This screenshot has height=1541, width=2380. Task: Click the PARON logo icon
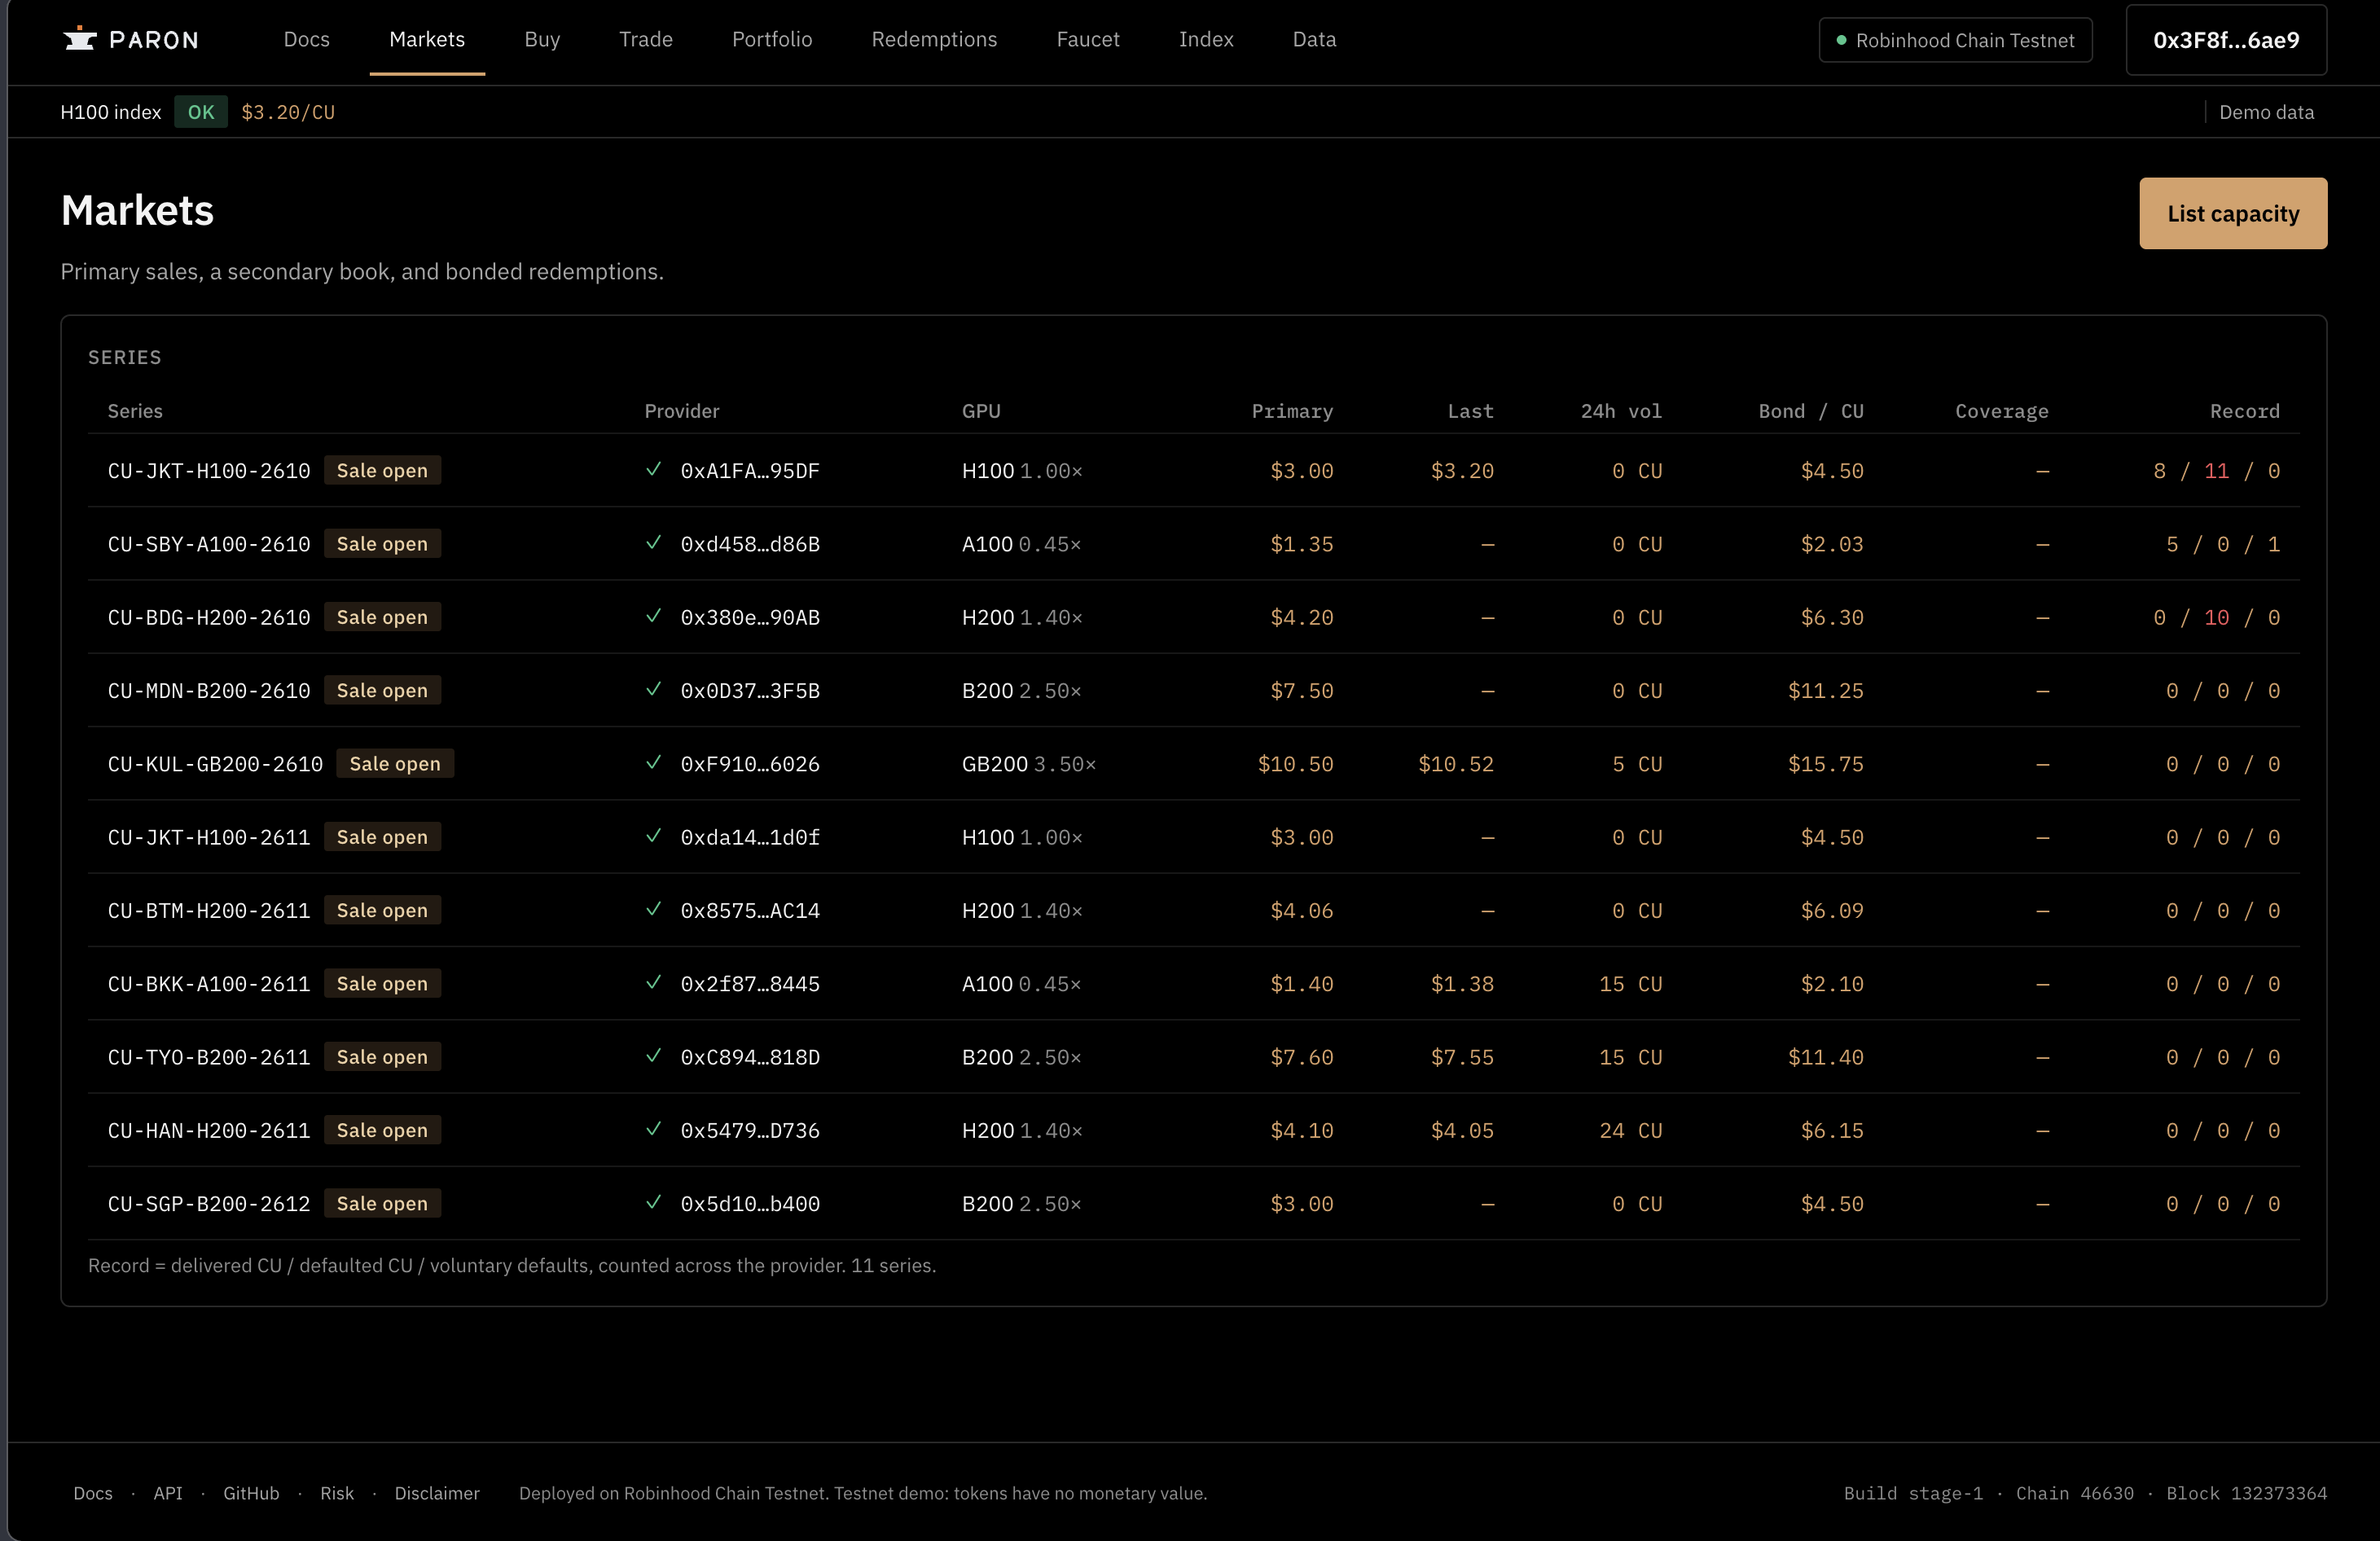[79, 39]
